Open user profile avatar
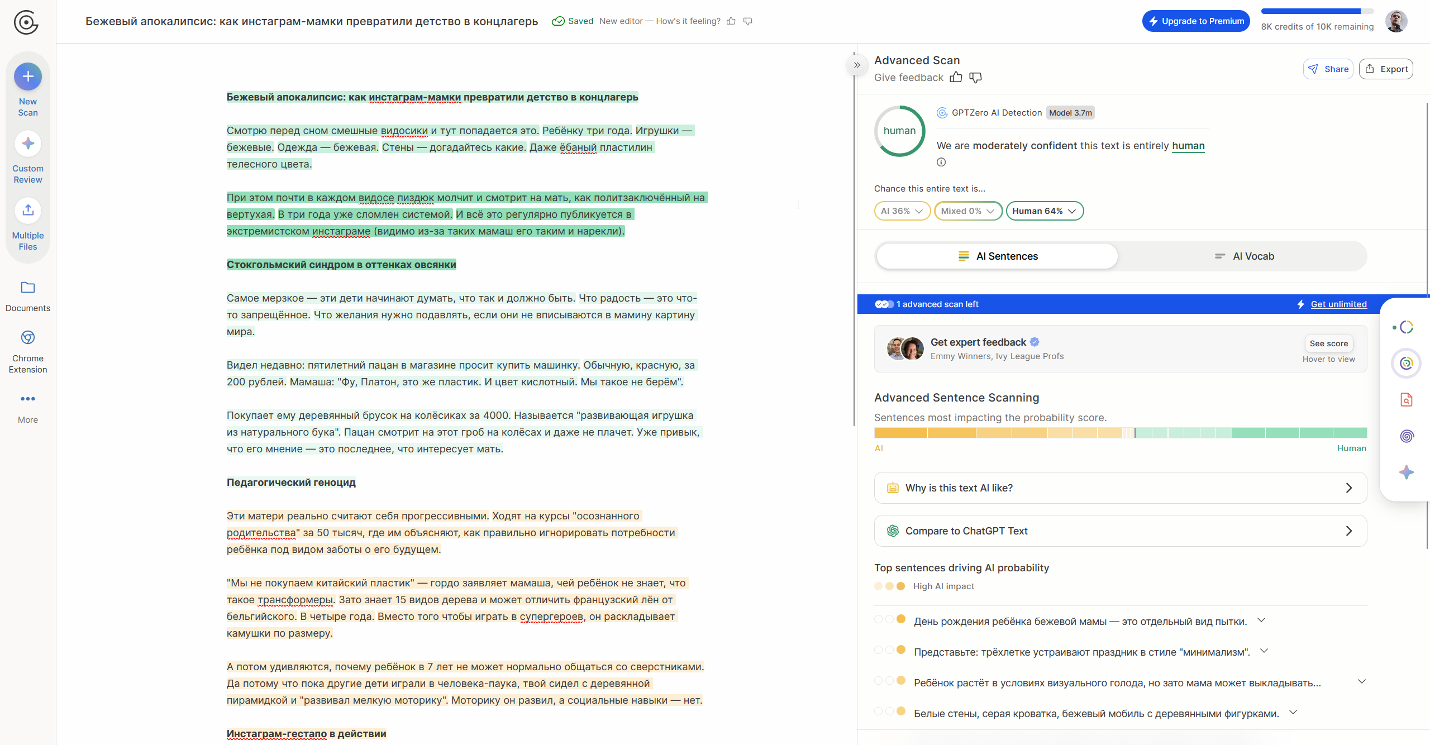The width and height of the screenshot is (1430, 745). (x=1396, y=21)
